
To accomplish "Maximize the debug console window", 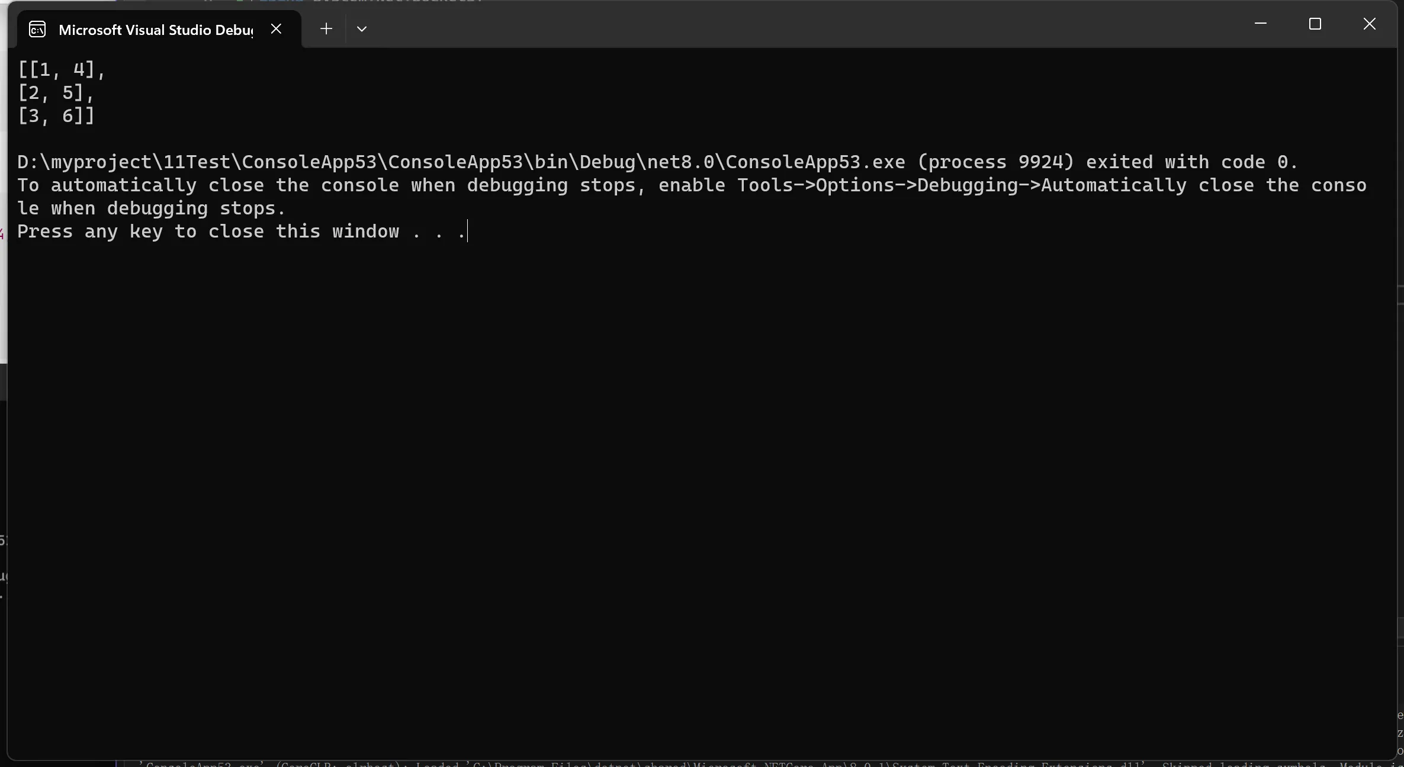I will 1315,24.
